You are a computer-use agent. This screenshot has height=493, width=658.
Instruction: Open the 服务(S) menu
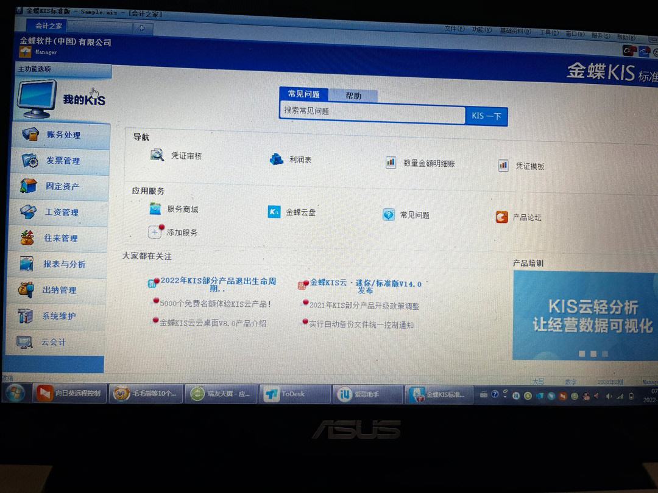click(x=601, y=36)
